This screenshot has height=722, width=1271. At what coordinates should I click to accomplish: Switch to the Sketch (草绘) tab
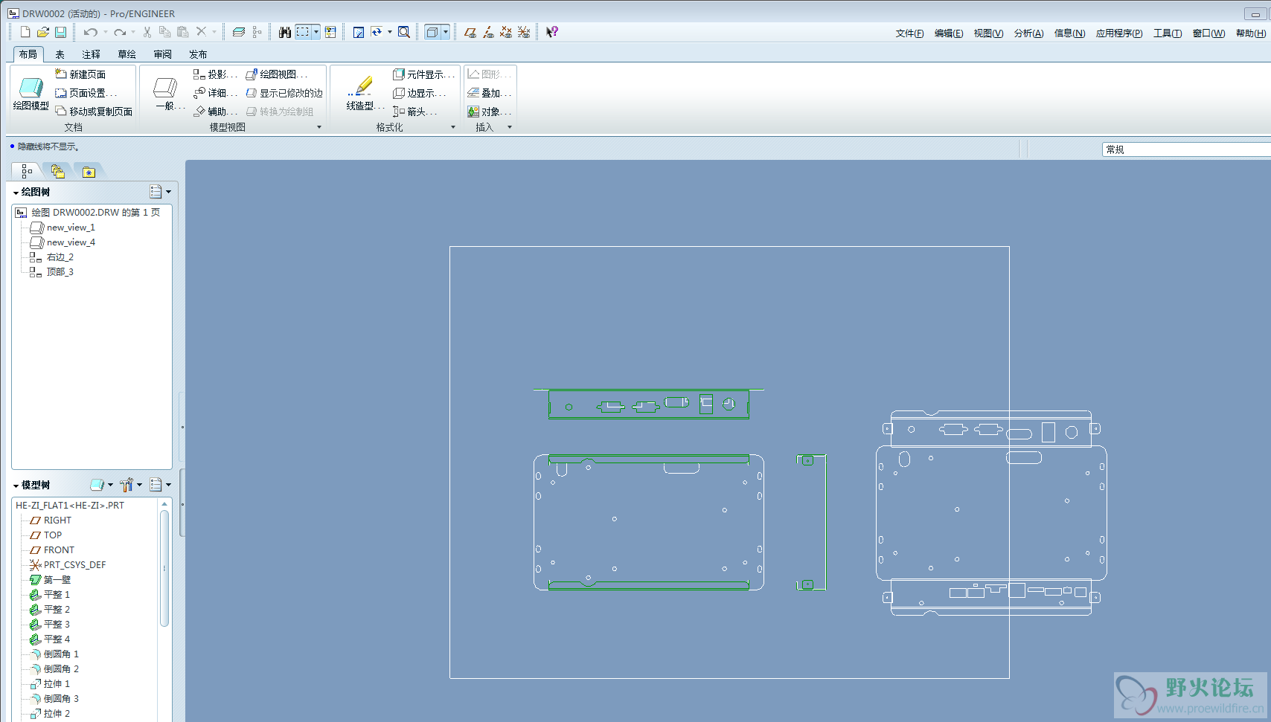pyautogui.click(x=127, y=54)
